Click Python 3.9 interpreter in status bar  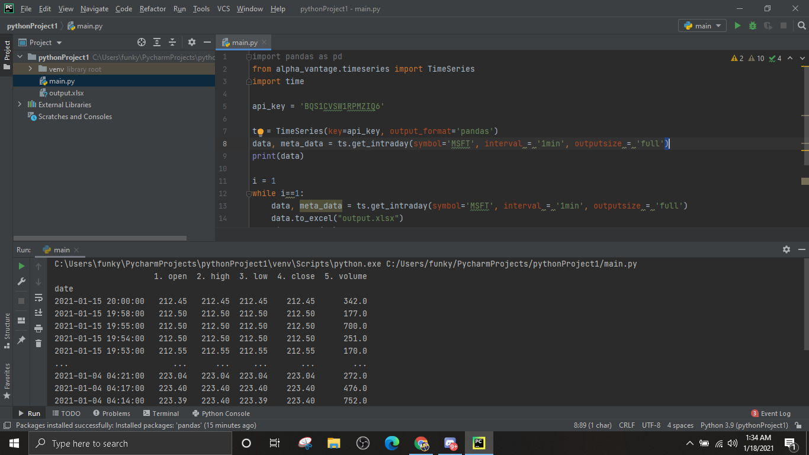tap(744, 425)
